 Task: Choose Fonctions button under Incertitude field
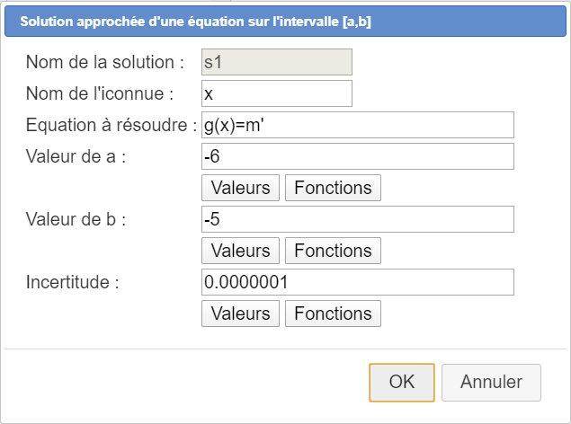click(333, 314)
